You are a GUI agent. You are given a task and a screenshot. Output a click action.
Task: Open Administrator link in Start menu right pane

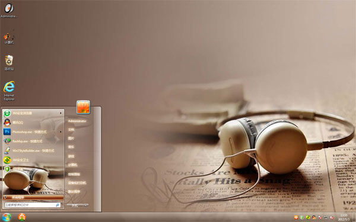click(x=77, y=121)
